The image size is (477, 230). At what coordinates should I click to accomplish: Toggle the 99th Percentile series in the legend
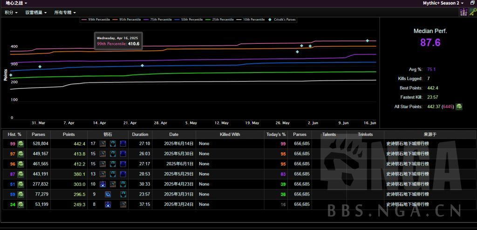[97, 20]
